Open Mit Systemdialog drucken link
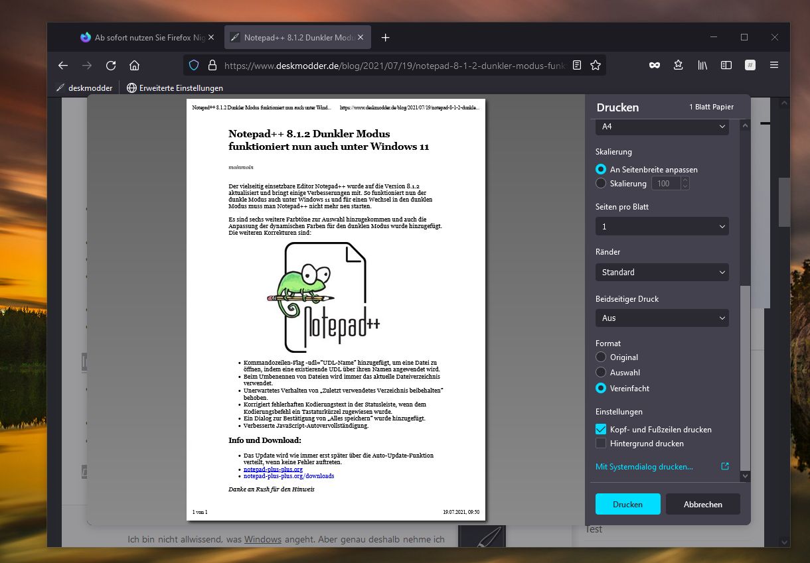This screenshot has width=810, height=563. (644, 466)
